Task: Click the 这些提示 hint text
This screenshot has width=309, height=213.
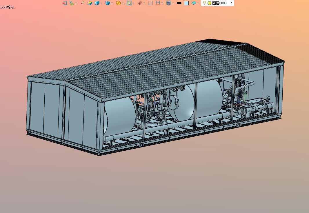Action: [8, 8]
